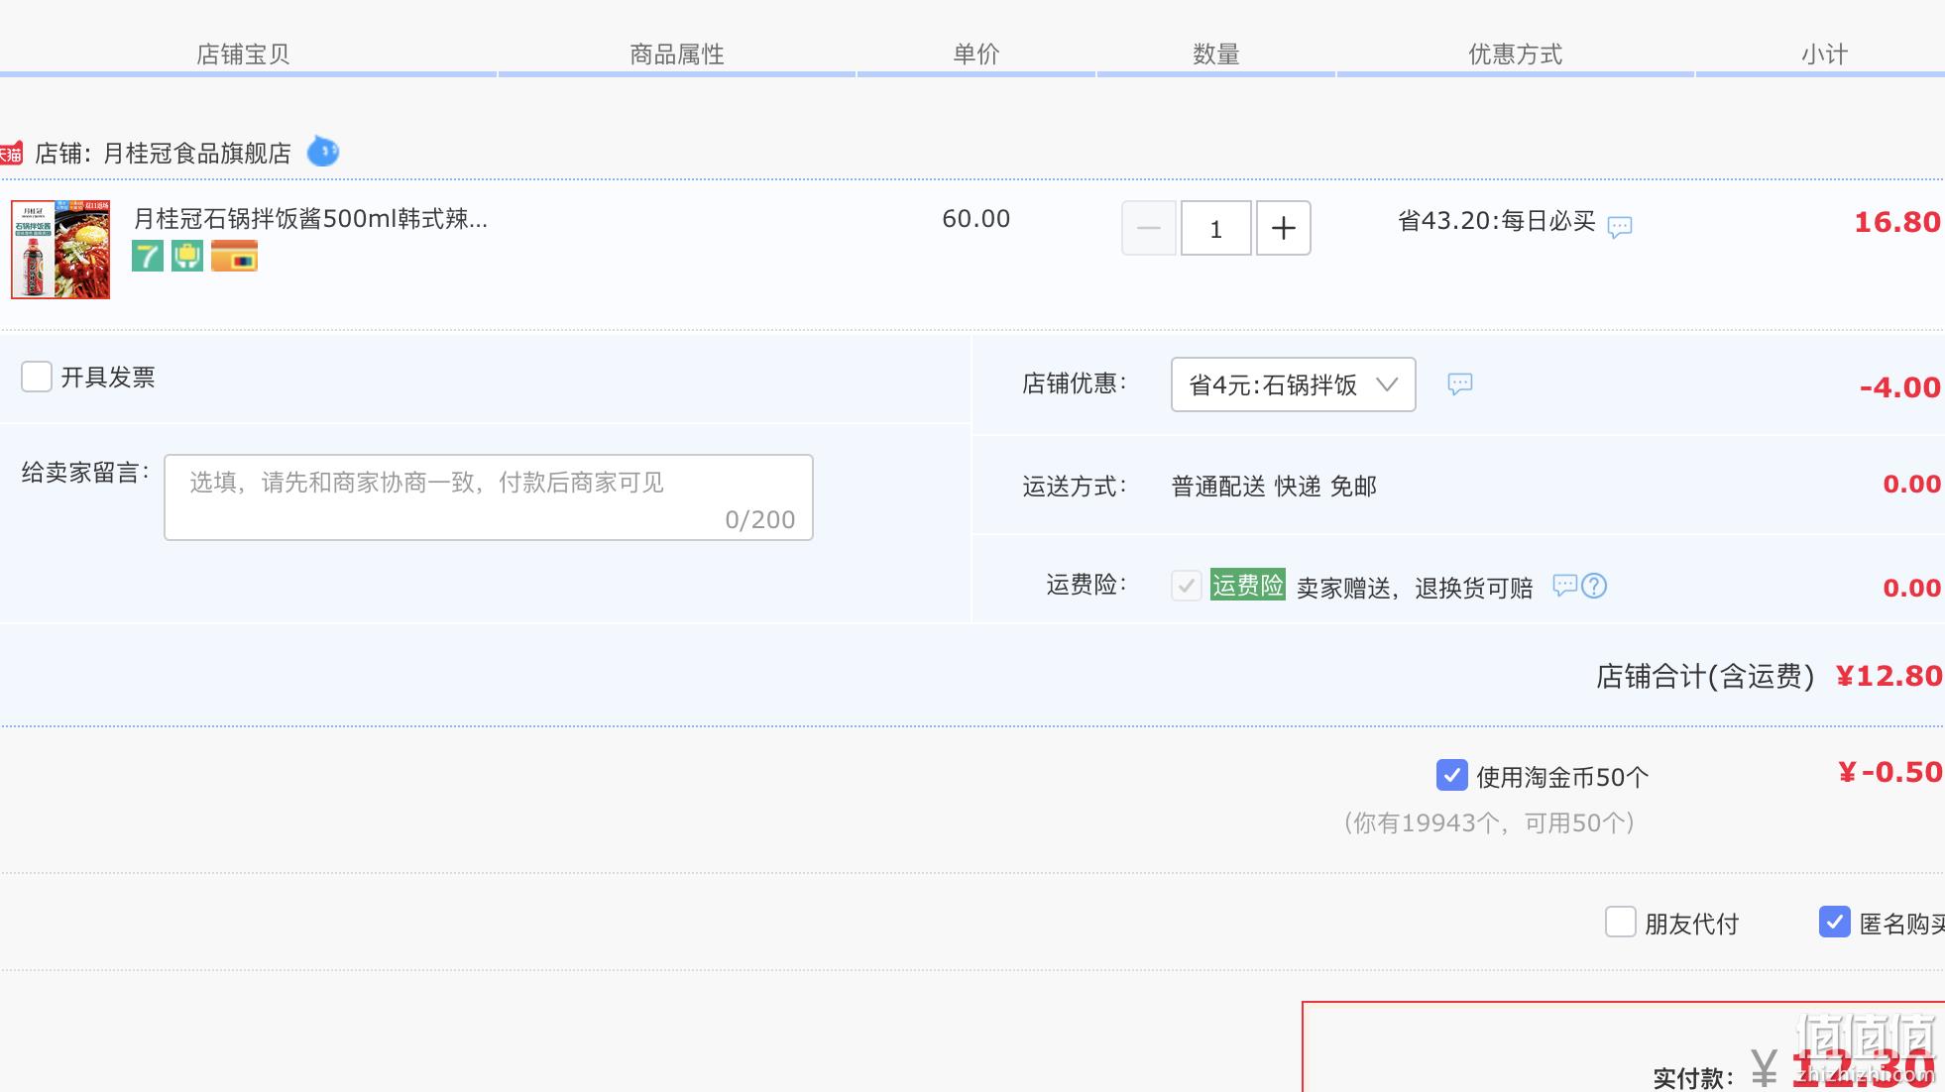1945x1092 pixels.
Task: Increase quantity with the plus button
Action: 1284,228
